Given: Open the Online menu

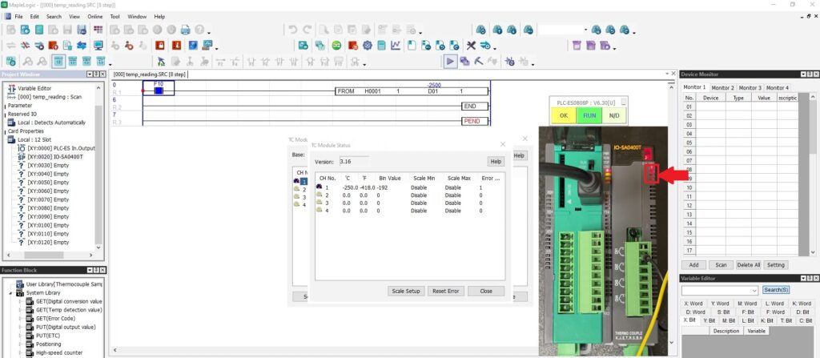Looking at the screenshot, I should (x=95, y=17).
